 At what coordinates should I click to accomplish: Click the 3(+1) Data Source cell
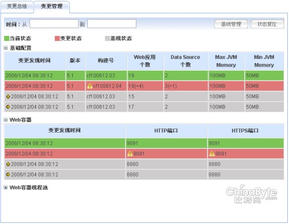click(x=186, y=86)
